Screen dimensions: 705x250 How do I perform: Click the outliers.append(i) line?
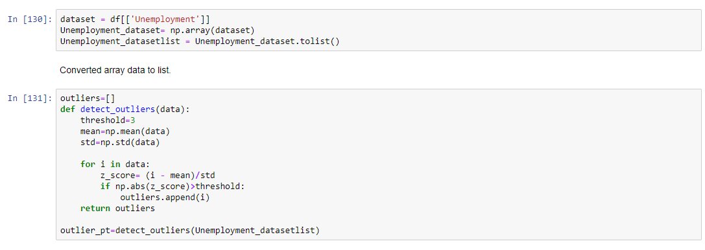coord(165,198)
